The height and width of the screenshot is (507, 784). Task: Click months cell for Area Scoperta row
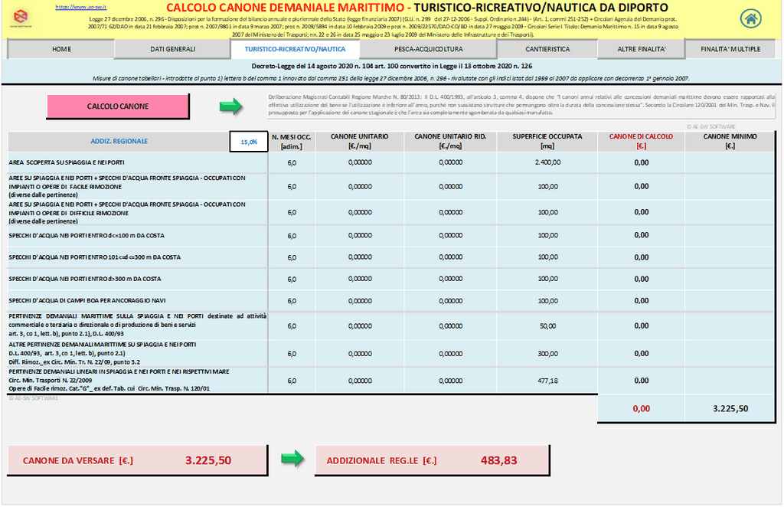(x=292, y=162)
